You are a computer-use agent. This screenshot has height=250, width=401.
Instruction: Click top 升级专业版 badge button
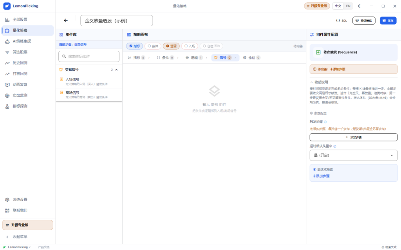coord(317,6)
